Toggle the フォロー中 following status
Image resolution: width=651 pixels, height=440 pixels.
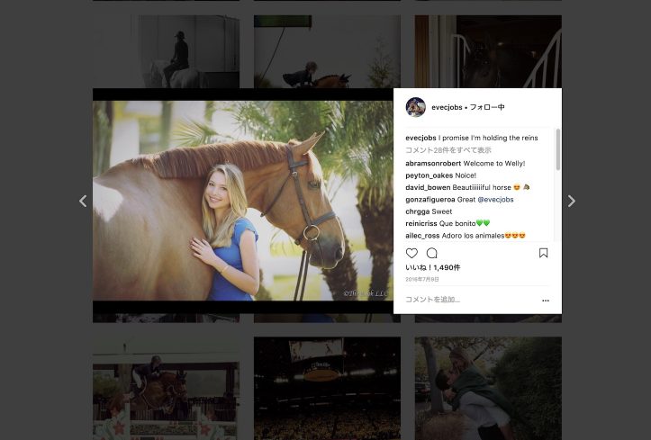pyautogui.click(x=487, y=108)
